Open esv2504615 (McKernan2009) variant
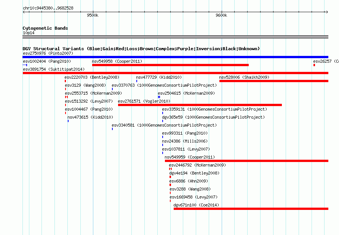The height and width of the screenshot is (235, 339). pyautogui.click(x=186, y=93)
